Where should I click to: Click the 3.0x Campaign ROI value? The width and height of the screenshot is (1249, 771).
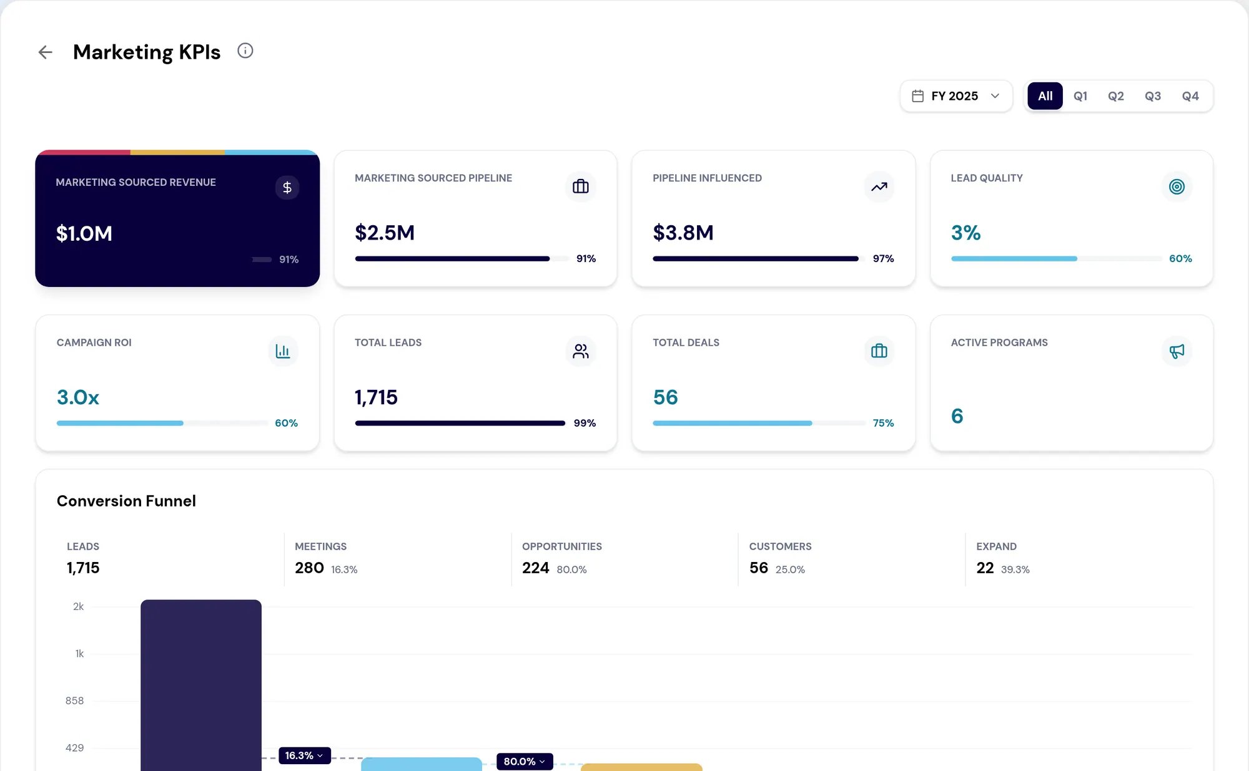click(x=78, y=397)
